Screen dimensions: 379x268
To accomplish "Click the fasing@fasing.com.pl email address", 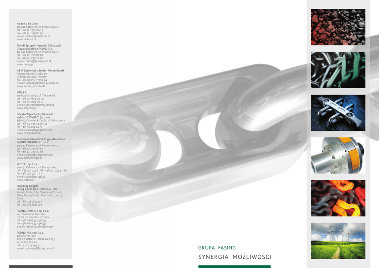I will pos(38,61).
